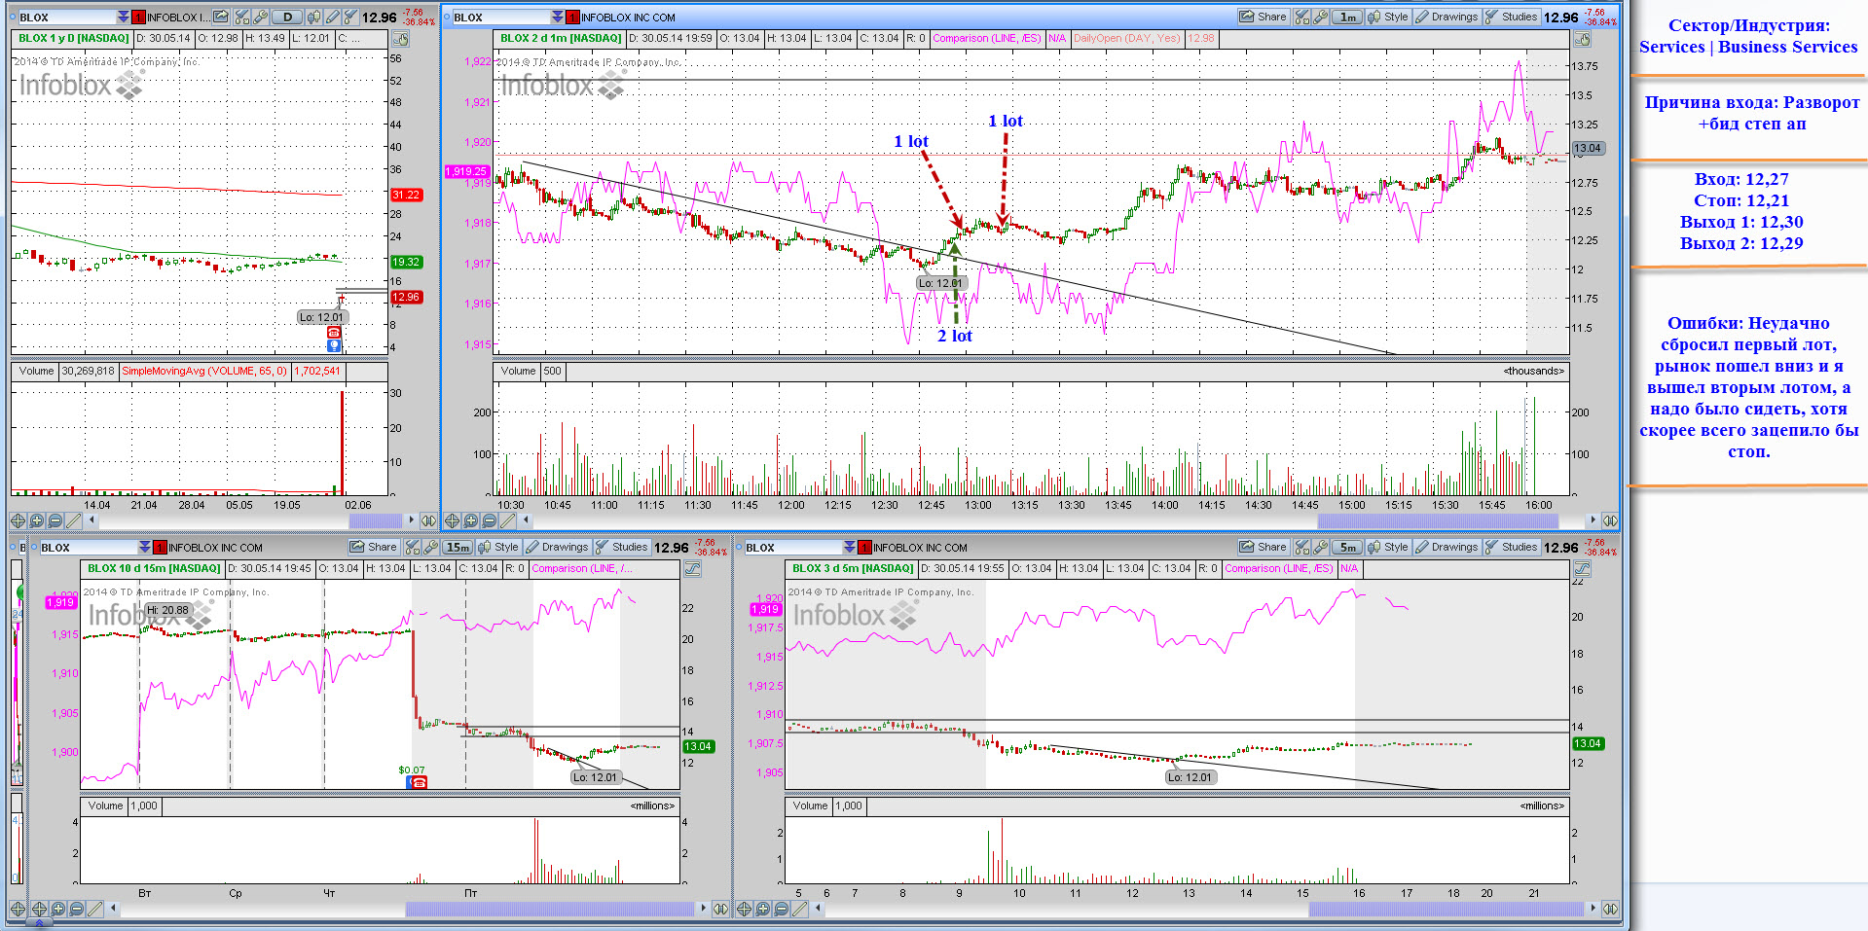1868x931 pixels.
Task: Zoom in on the 5m chart
Action: point(763,909)
